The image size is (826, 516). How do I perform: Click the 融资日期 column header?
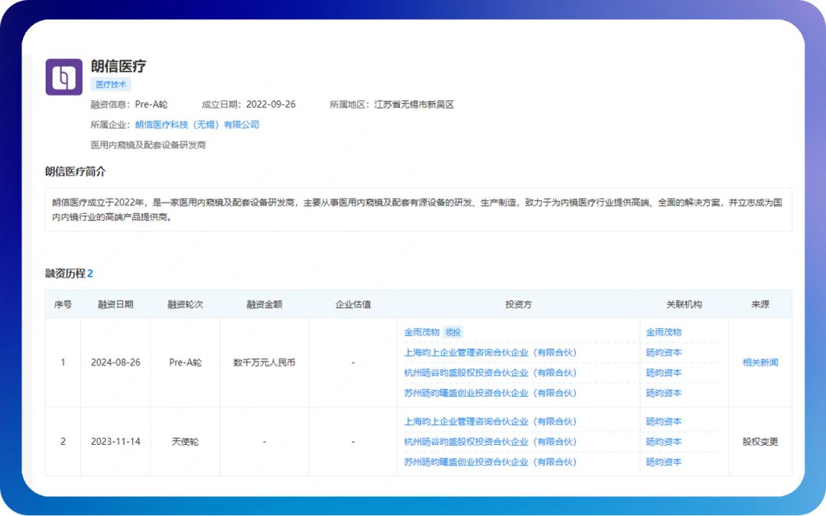coord(115,304)
